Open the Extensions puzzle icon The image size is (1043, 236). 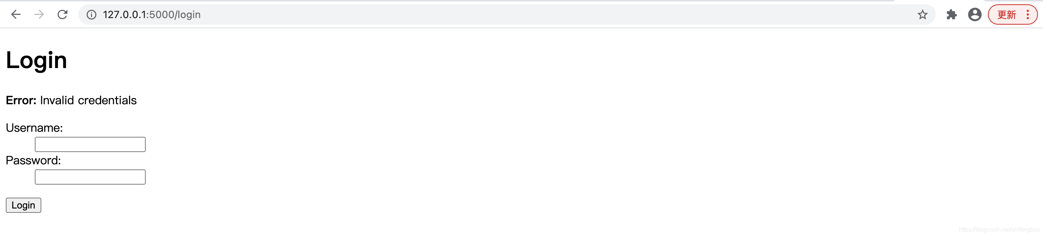click(952, 15)
